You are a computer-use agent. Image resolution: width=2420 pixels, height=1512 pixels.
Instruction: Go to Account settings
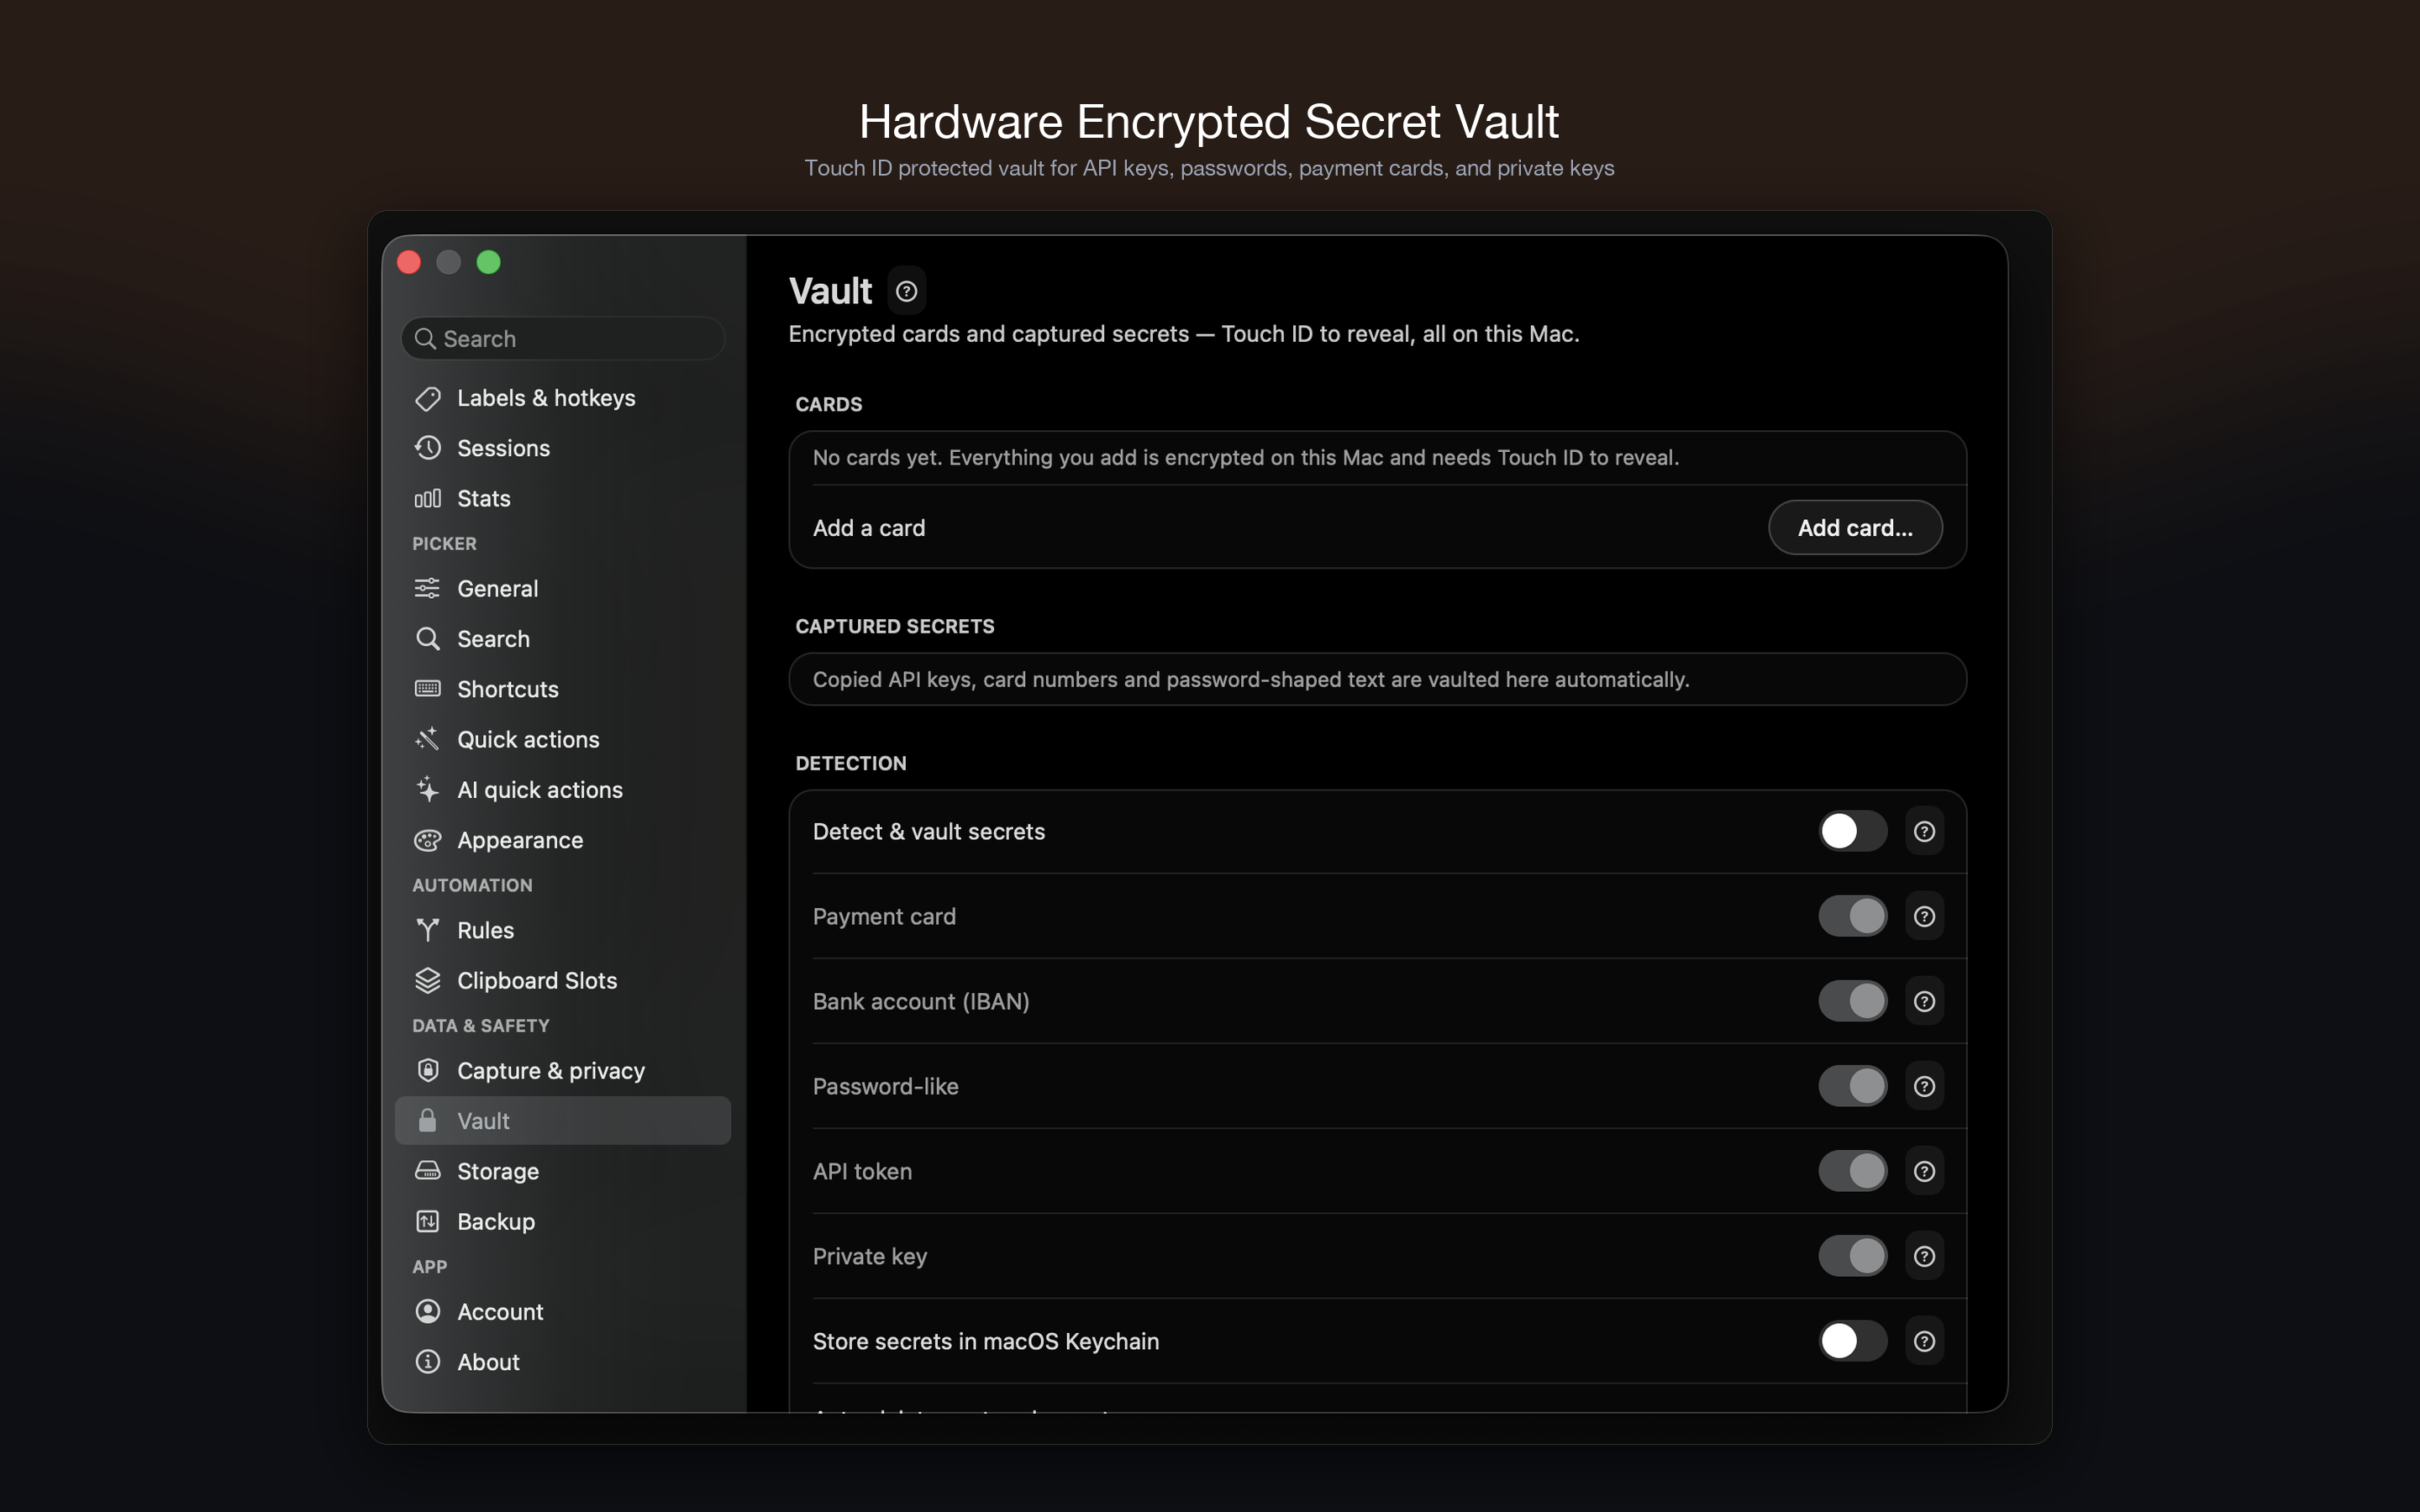pyautogui.click(x=563, y=1311)
